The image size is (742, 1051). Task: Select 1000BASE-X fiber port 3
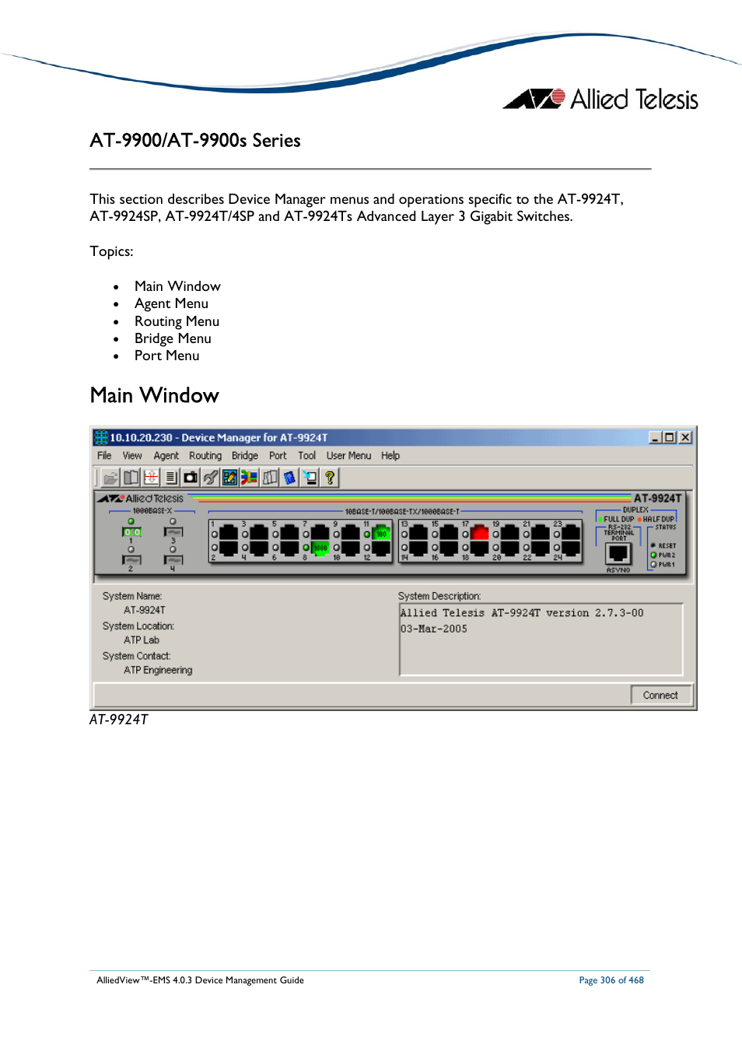(x=173, y=532)
